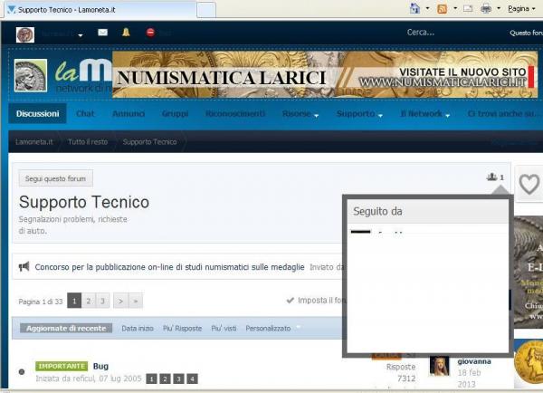This screenshot has width=543, height=393.
Task: Open giovanna's profile link
Action: 474,361
